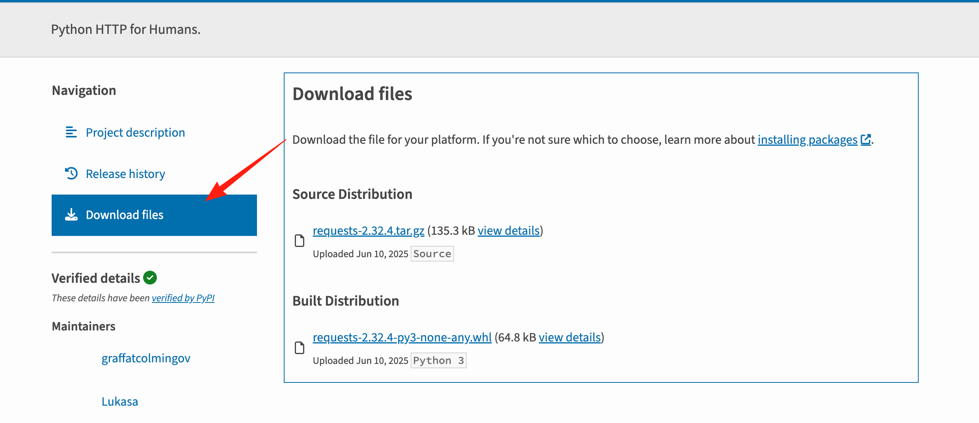Click the external link icon after installing packages

(865, 139)
